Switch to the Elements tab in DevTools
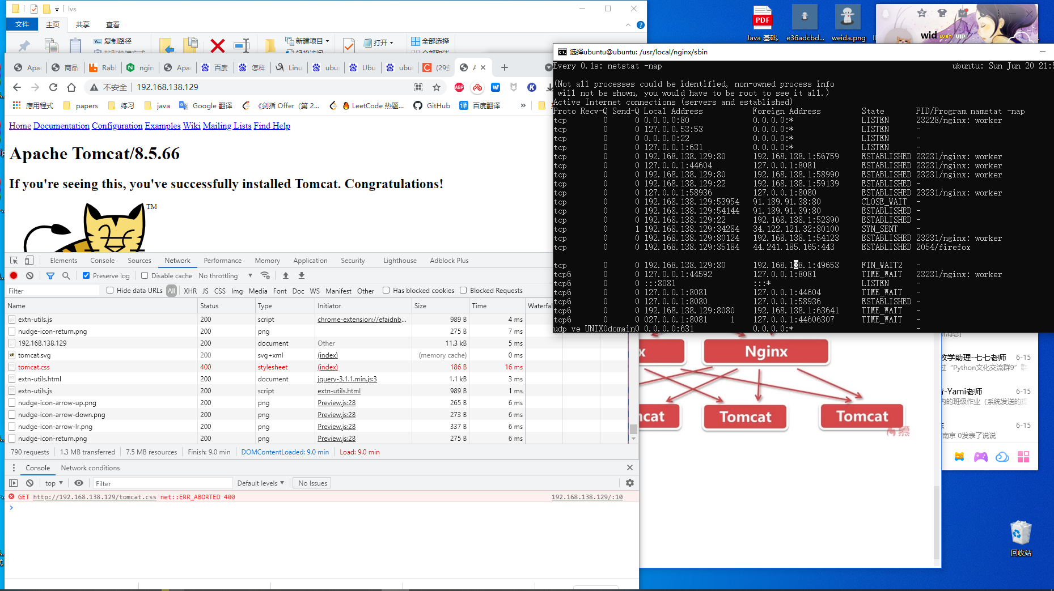 coord(64,261)
